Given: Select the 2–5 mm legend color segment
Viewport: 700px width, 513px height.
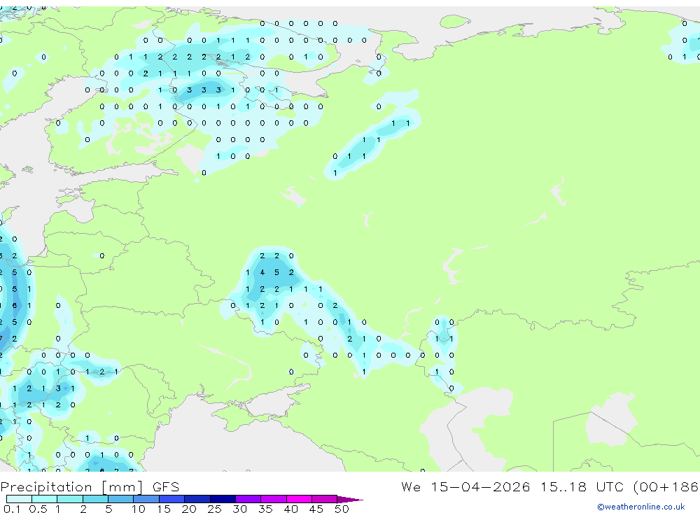Looking at the screenshot, I should point(95,499).
